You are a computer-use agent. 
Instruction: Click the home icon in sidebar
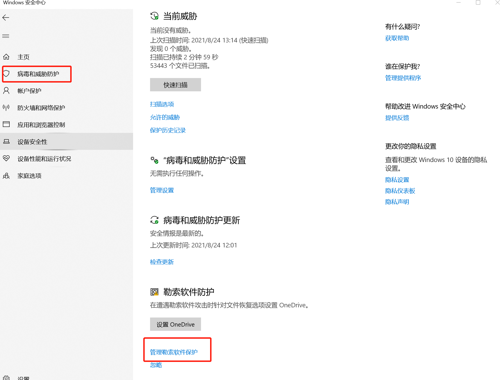pos(6,57)
